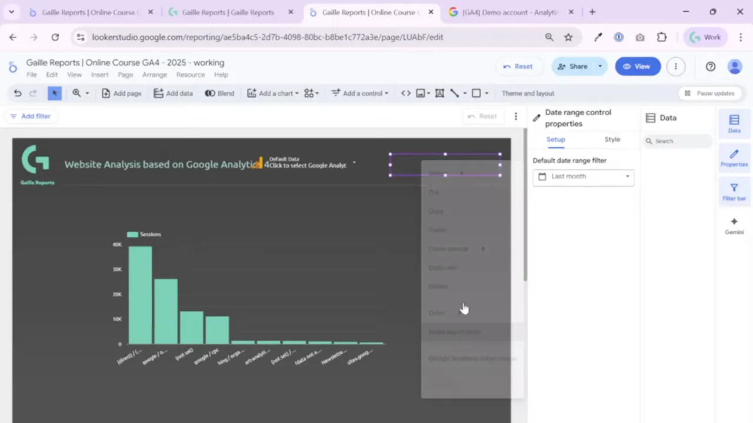Select the Text box tool

coord(439,93)
